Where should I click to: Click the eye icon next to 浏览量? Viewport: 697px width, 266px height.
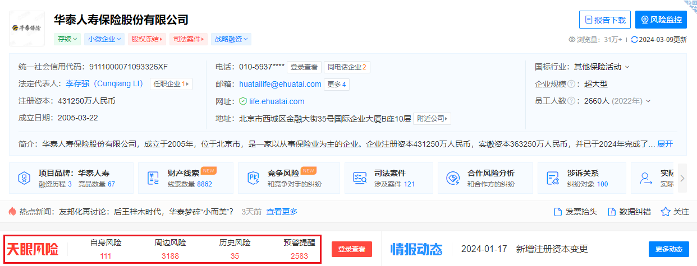pyautogui.click(x=572, y=40)
